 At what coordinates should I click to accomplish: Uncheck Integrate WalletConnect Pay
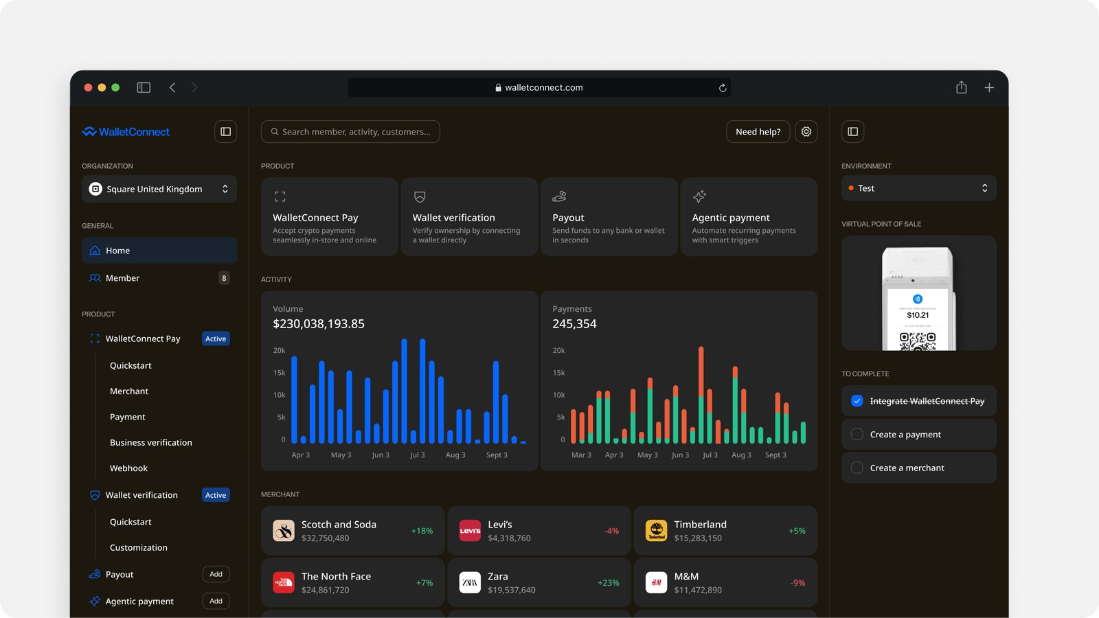[x=857, y=401]
